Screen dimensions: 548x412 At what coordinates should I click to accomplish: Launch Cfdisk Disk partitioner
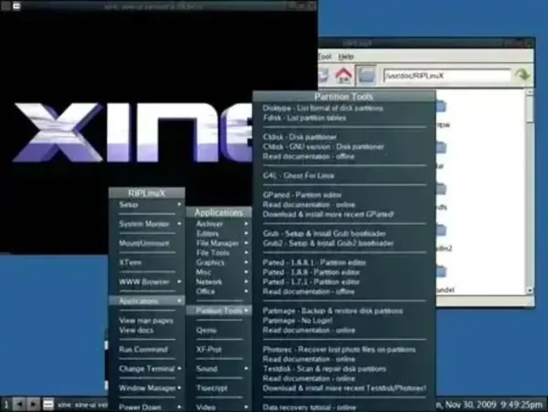[344, 137]
